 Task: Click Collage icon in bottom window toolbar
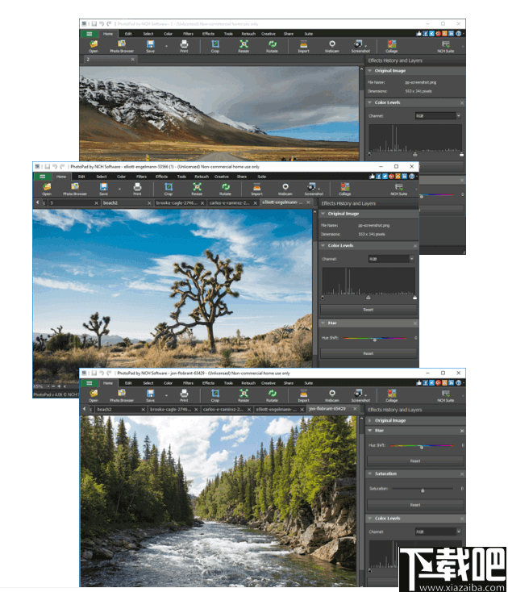point(392,395)
